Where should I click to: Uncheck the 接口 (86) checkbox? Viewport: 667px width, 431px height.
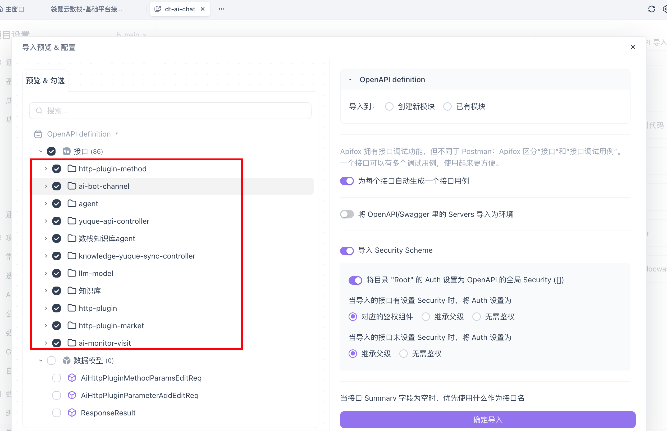pos(51,151)
